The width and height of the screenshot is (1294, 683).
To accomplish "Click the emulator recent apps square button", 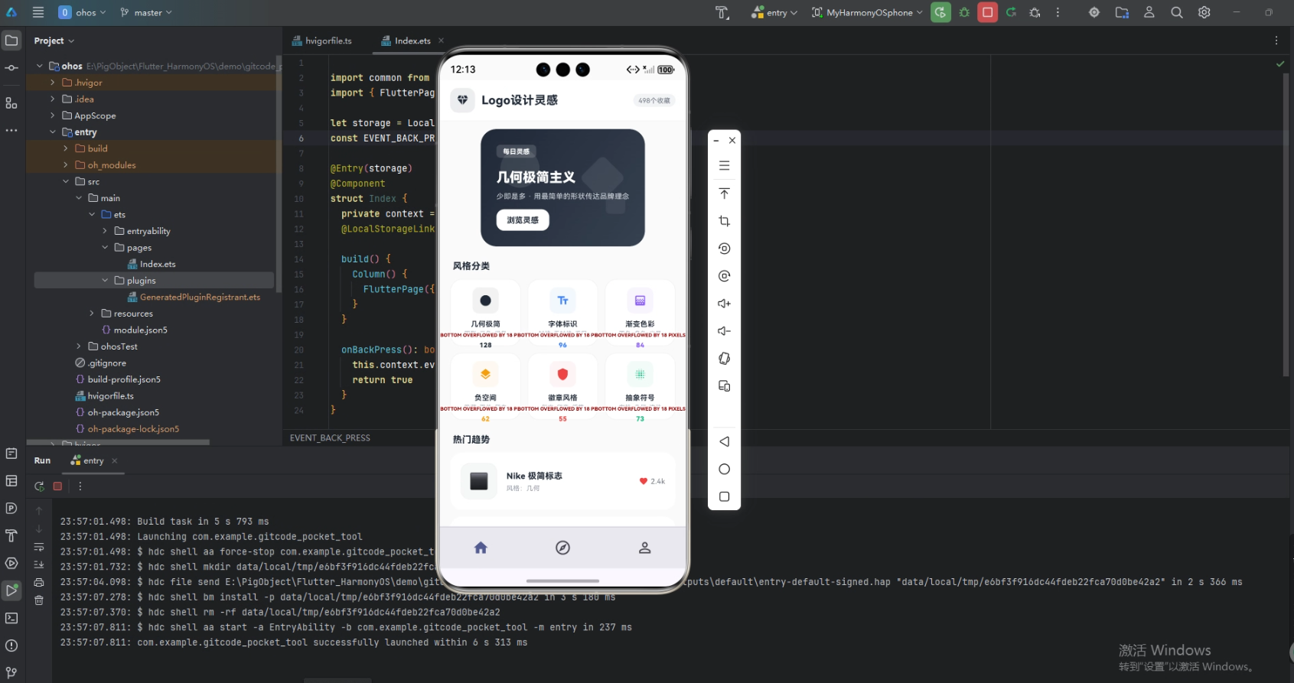I will (x=725, y=496).
